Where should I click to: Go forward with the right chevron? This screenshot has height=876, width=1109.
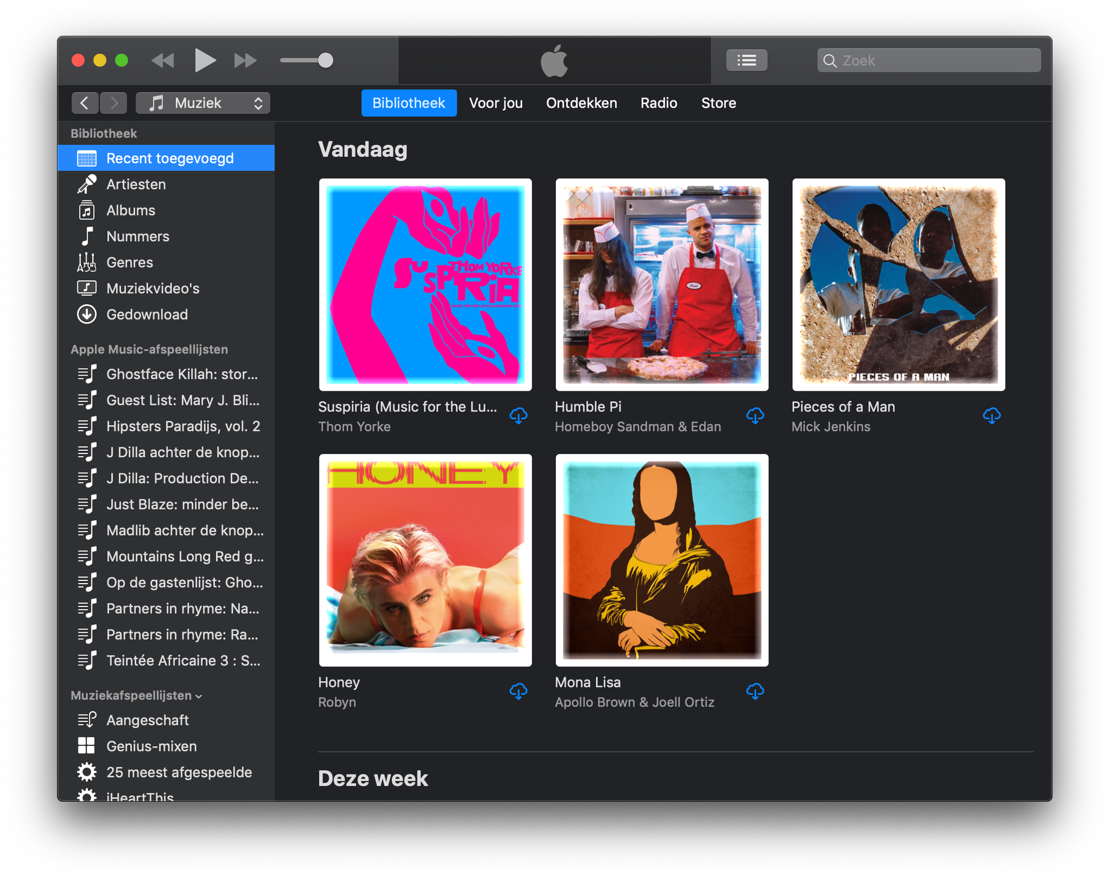pos(113,103)
